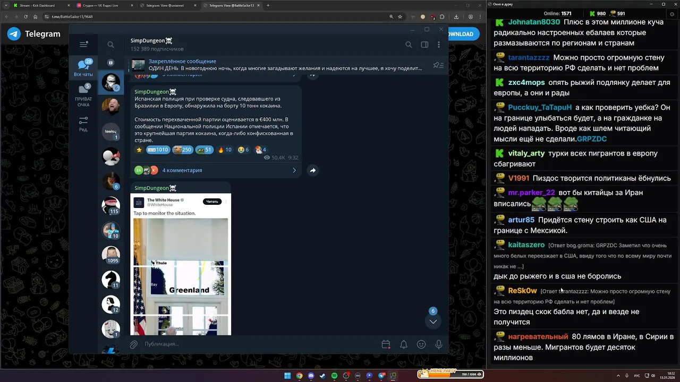Select the 'Все чаты' folder

pyautogui.click(x=83, y=68)
